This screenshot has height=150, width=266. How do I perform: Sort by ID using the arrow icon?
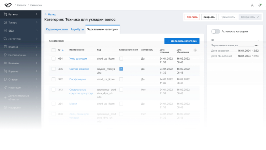(x=63, y=50)
